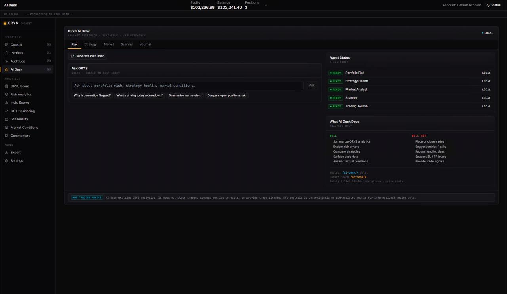Click Generate Risk Brief button
Screen dimensions: 507x294
tap(88, 56)
